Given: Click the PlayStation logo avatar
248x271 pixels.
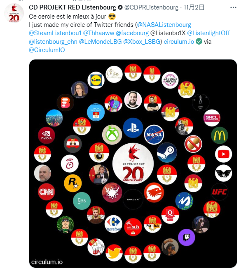Looking at the screenshot, I should [x=133, y=128].
